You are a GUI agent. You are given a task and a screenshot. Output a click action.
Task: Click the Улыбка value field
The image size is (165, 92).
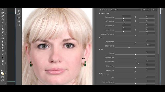pos(150,52)
